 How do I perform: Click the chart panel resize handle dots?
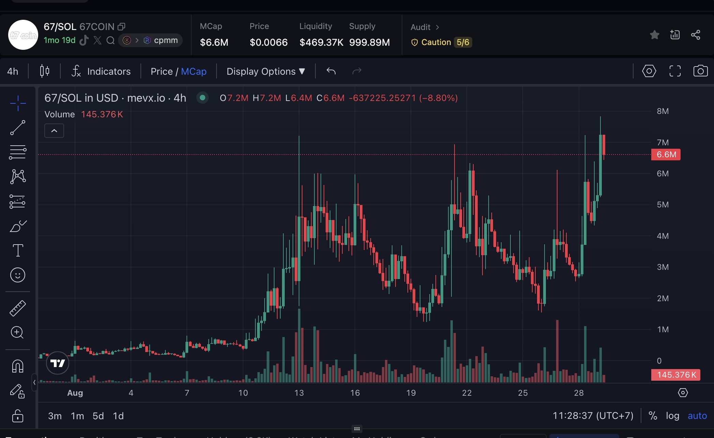[x=357, y=429]
